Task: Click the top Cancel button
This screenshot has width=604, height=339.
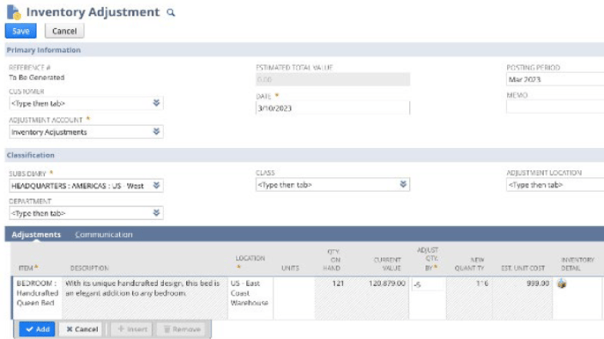Action: [x=64, y=31]
